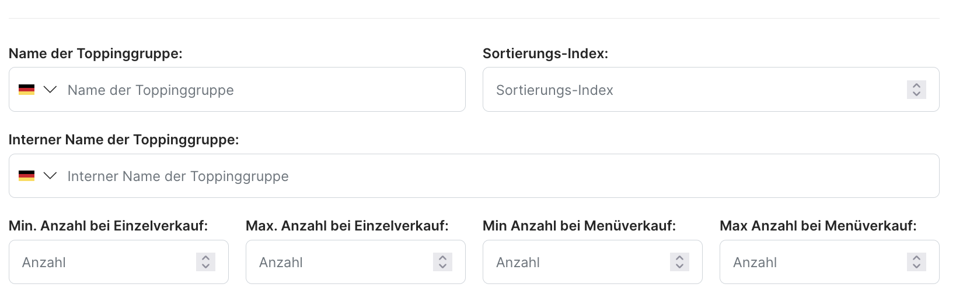
Task: Increase Sortierungs-Index with the up arrow
Action: click(916, 85)
